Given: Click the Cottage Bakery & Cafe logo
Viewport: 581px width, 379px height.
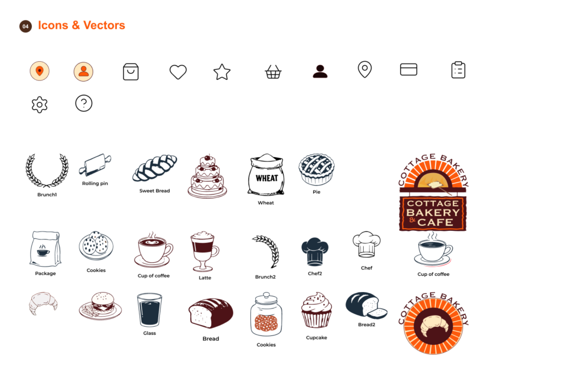Looking at the screenshot, I should [x=433, y=192].
